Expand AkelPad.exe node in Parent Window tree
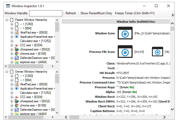The height and width of the screenshot is (125, 182). [x=12, y=33]
